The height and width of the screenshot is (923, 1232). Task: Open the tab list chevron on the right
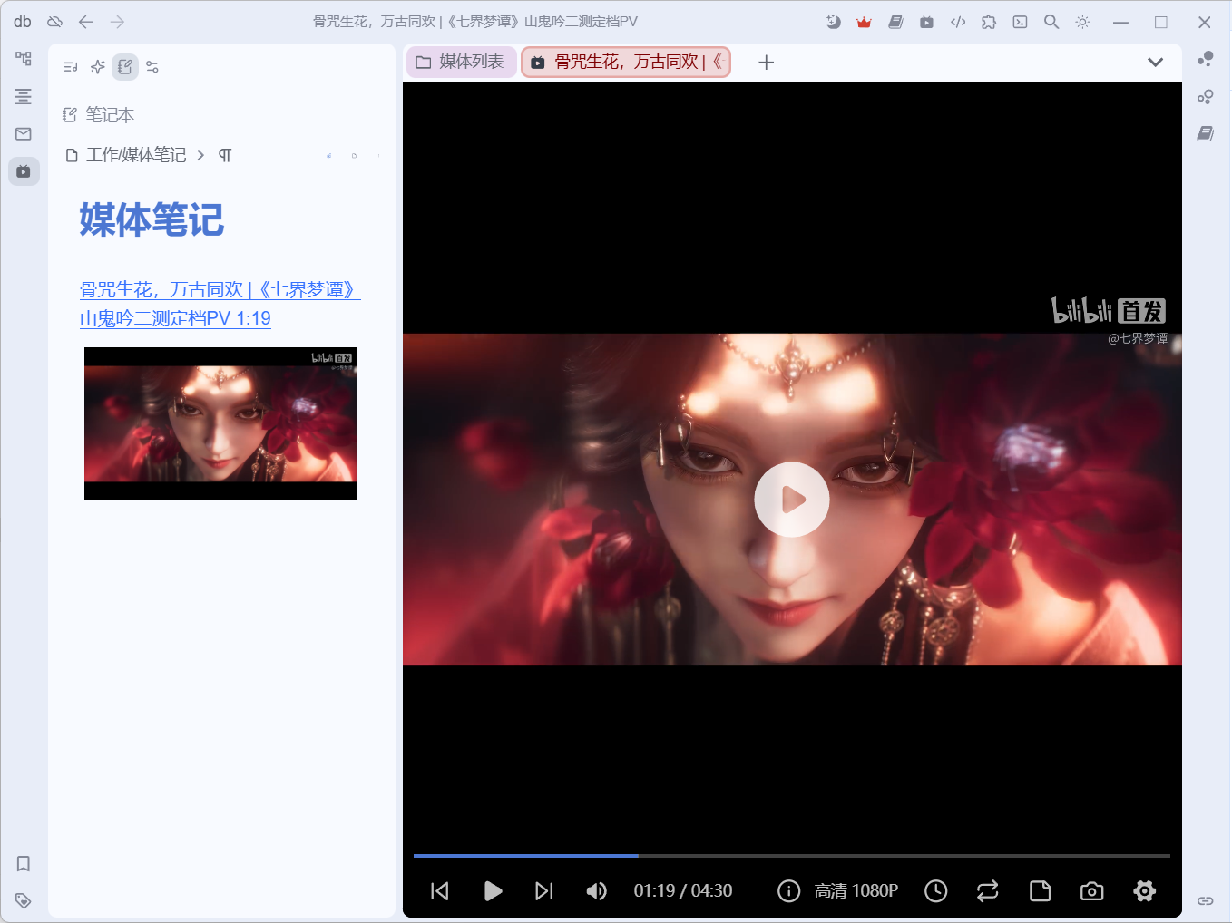coord(1155,62)
